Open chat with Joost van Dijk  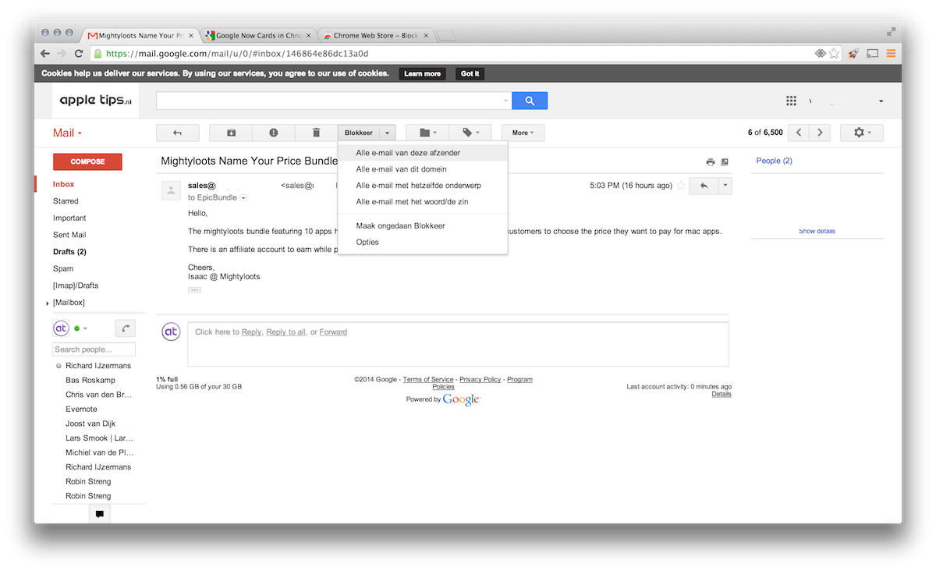click(x=90, y=424)
